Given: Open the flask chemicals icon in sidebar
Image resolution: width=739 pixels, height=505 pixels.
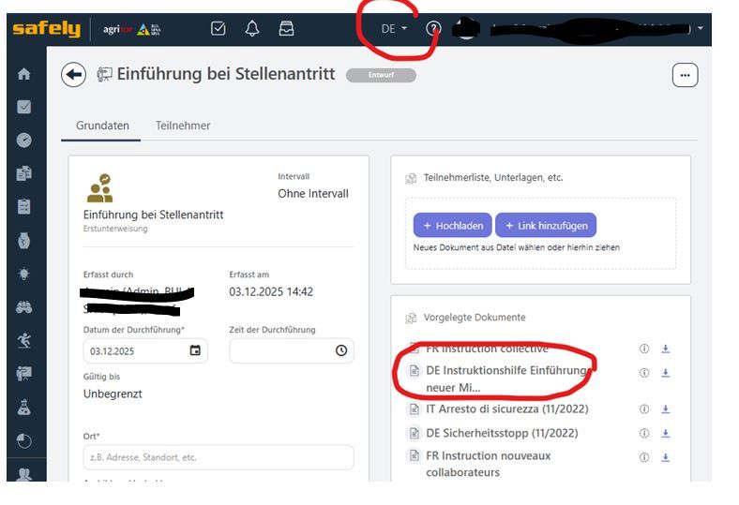Looking at the screenshot, I should (x=24, y=408).
